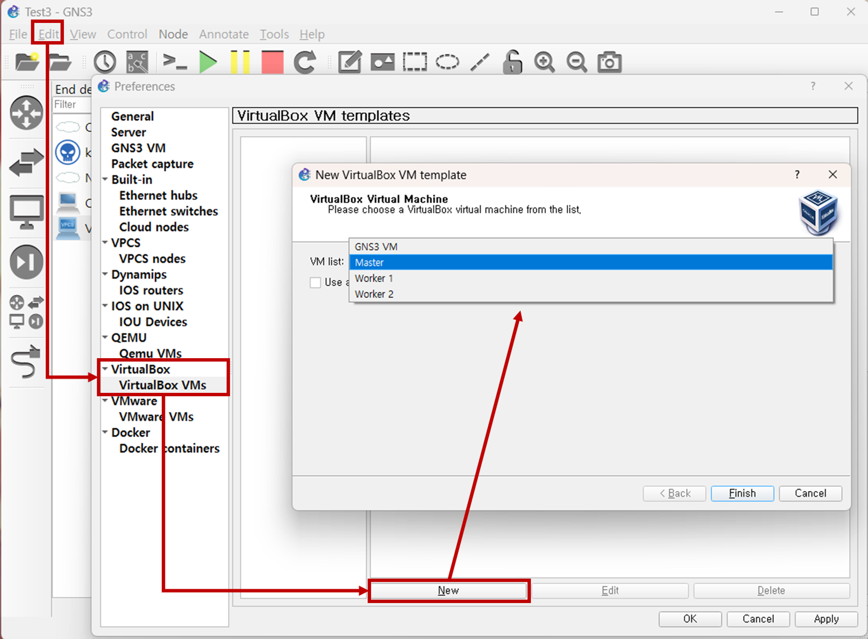Image resolution: width=868 pixels, height=639 pixels.
Task: Browse end devices monitor icon
Action: (x=26, y=212)
